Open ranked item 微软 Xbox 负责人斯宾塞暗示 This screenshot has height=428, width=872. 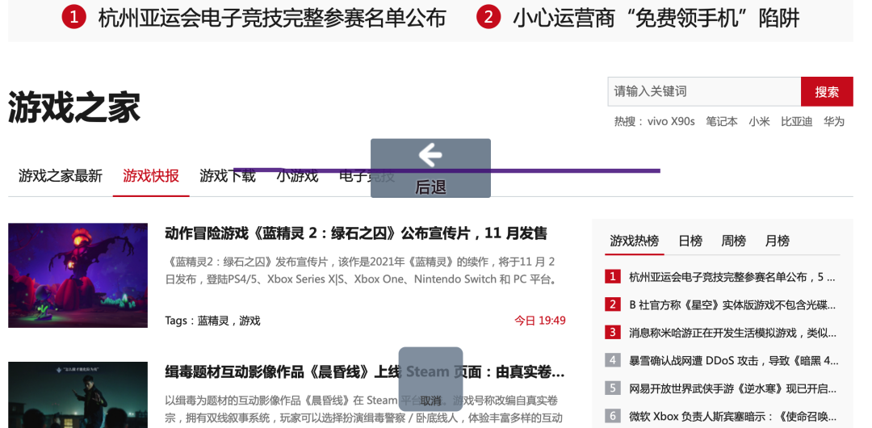732,416
